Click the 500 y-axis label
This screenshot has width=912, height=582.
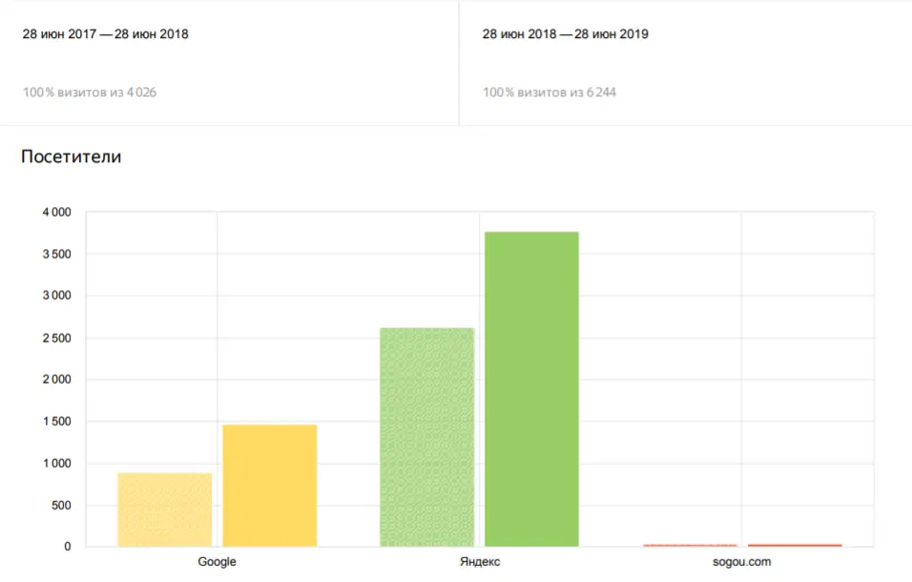click(x=61, y=506)
